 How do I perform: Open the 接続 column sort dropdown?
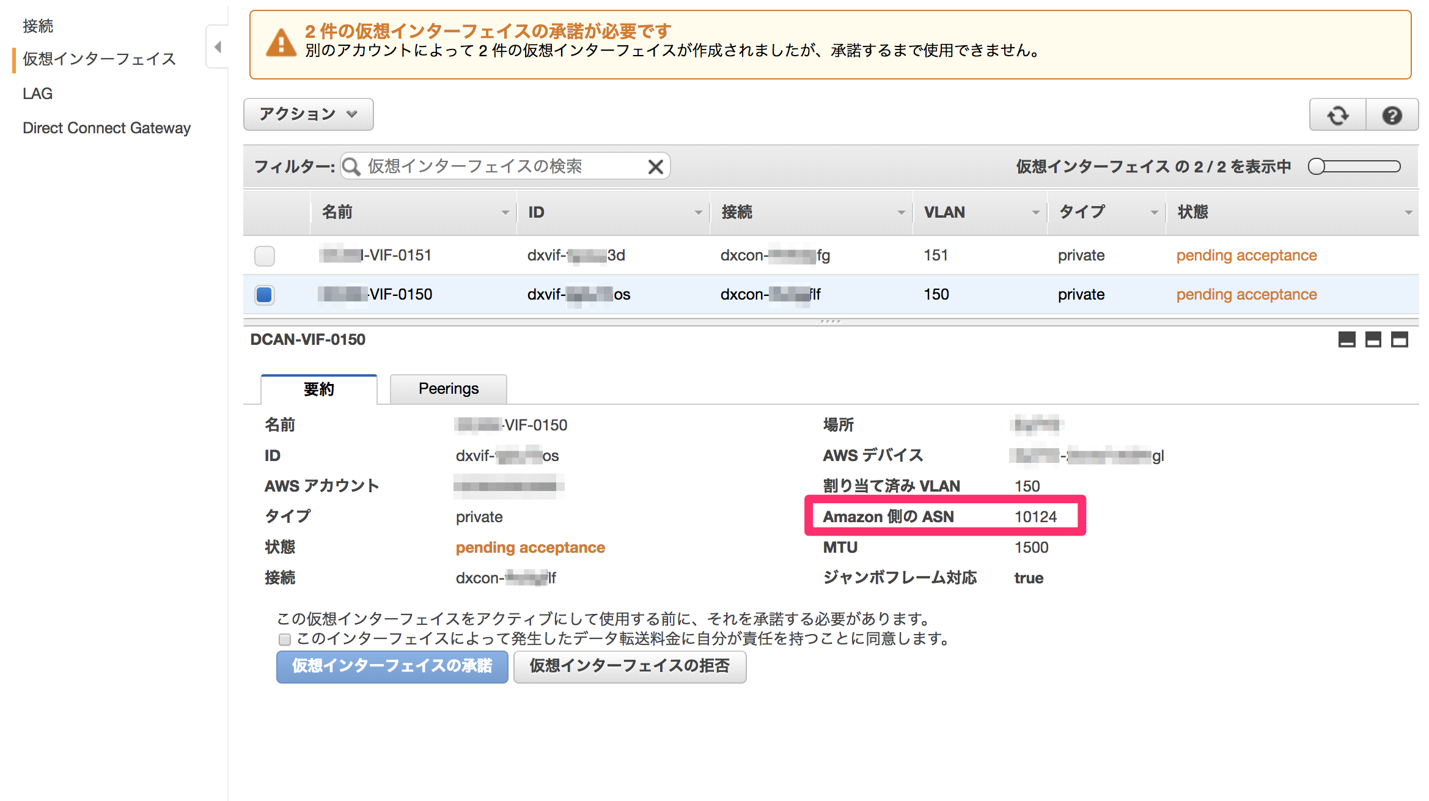[901, 213]
